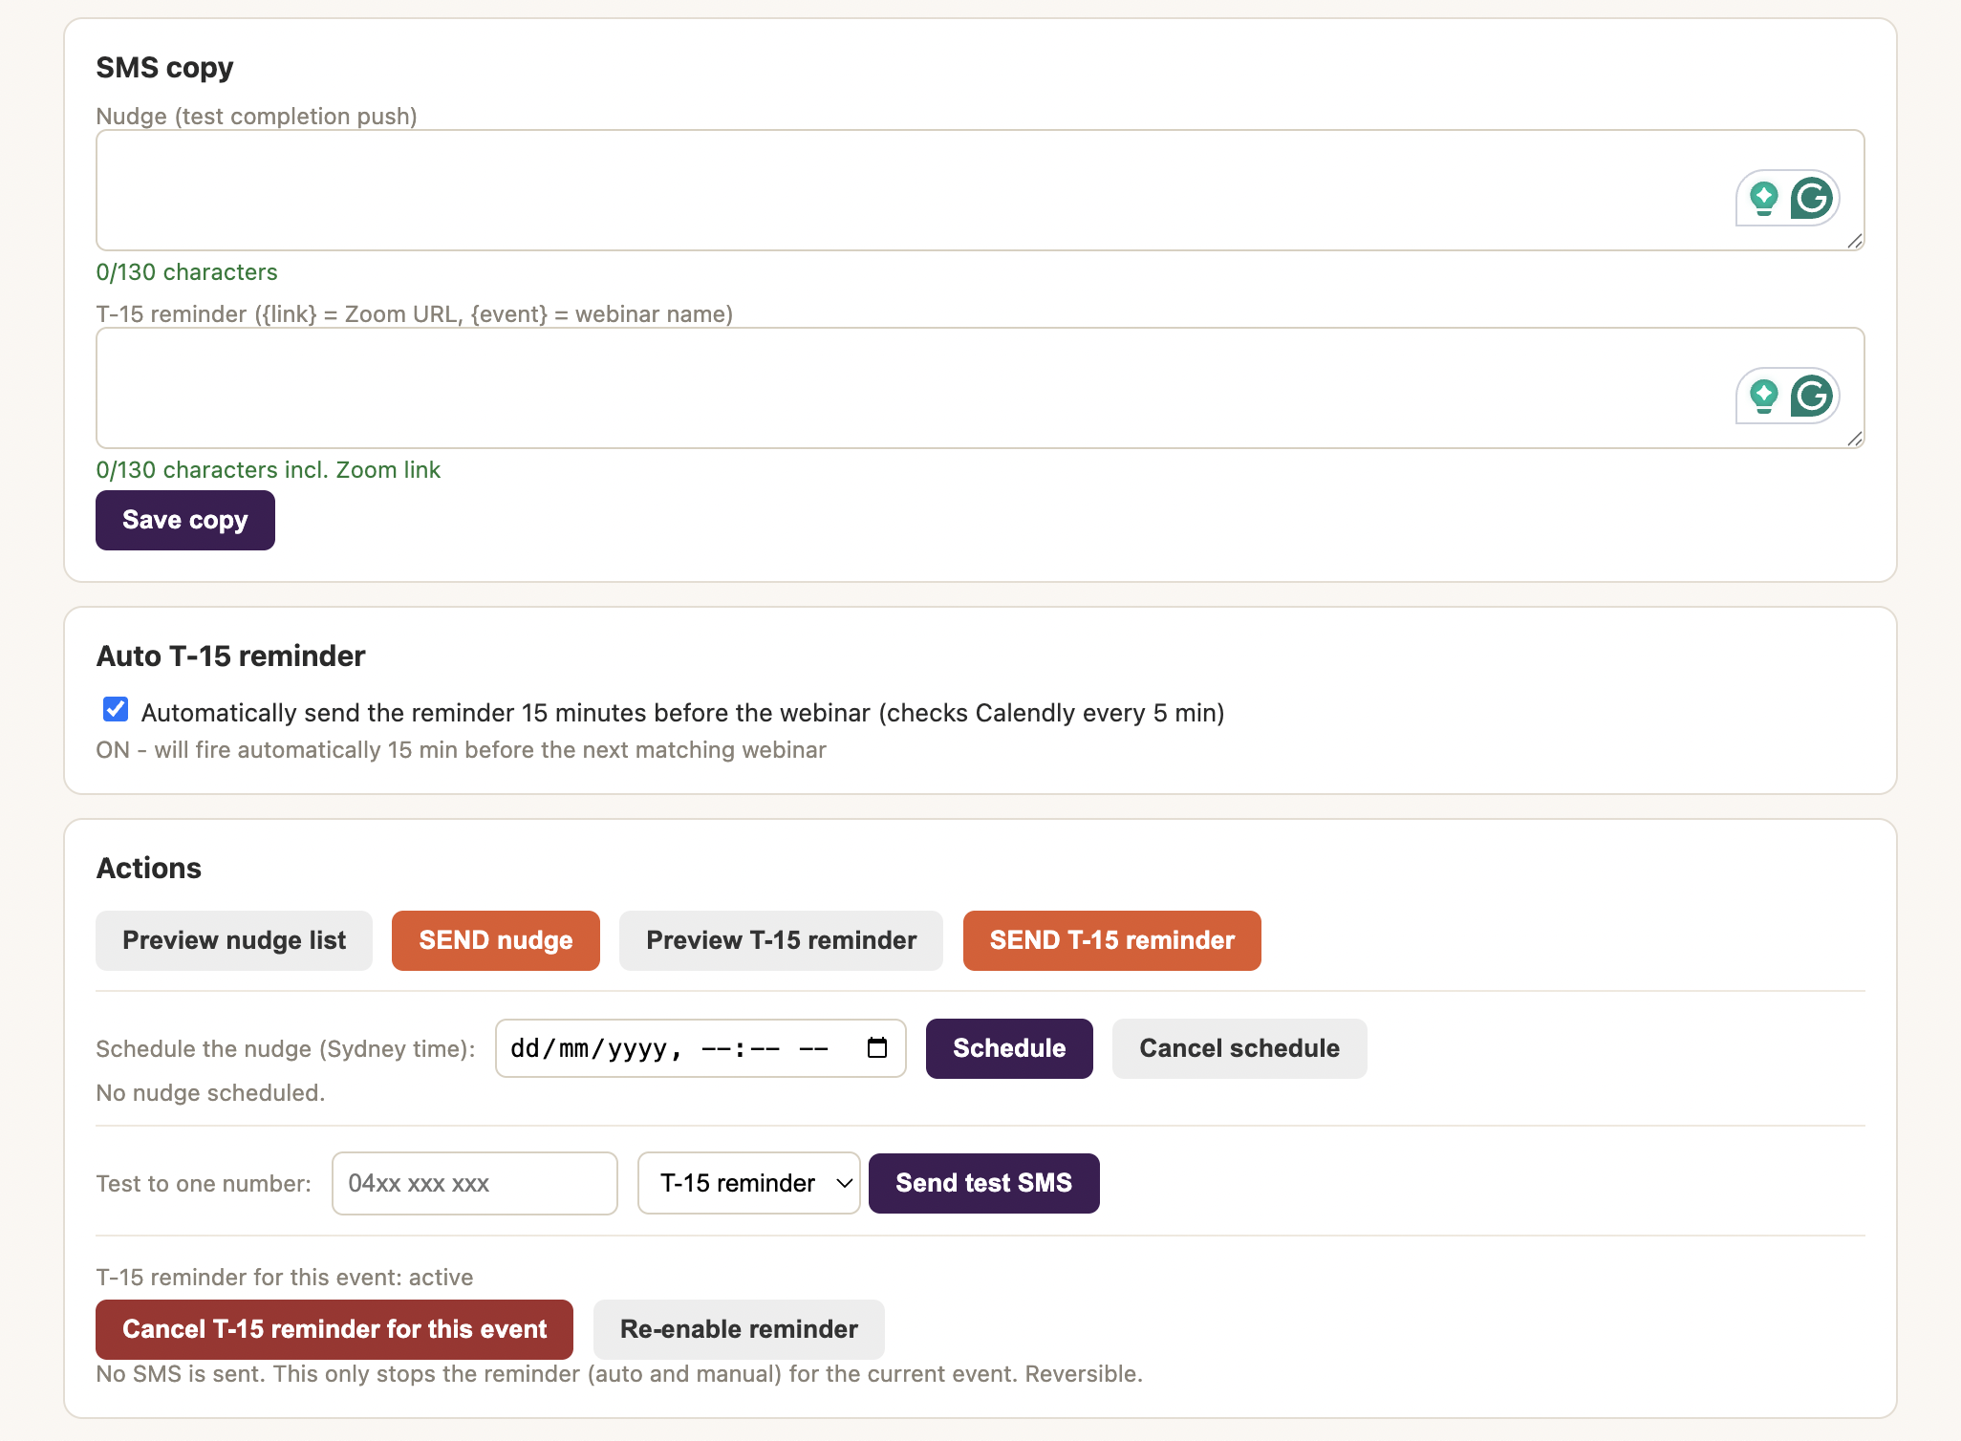Focus the T-15 reminder message textarea
The height and width of the screenshot is (1441, 1961).
(980, 388)
